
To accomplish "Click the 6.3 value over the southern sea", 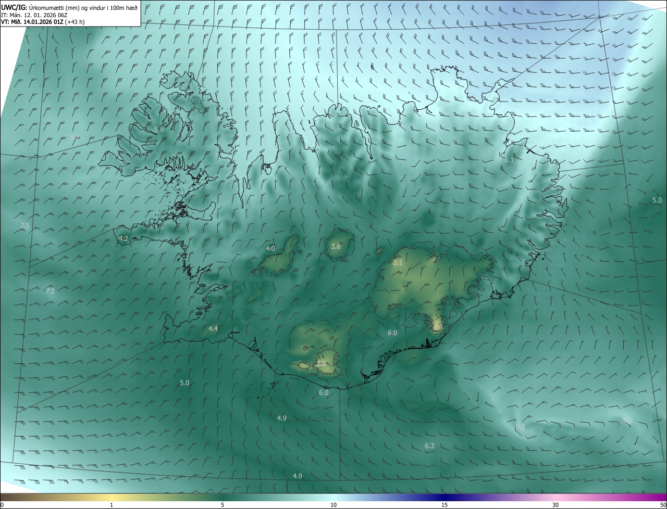I will 429,446.
